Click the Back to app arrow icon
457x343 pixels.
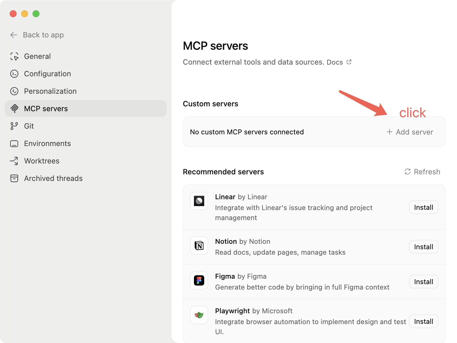pyautogui.click(x=14, y=35)
